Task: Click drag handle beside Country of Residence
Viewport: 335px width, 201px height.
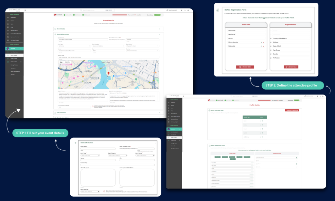Action: [271, 38]
